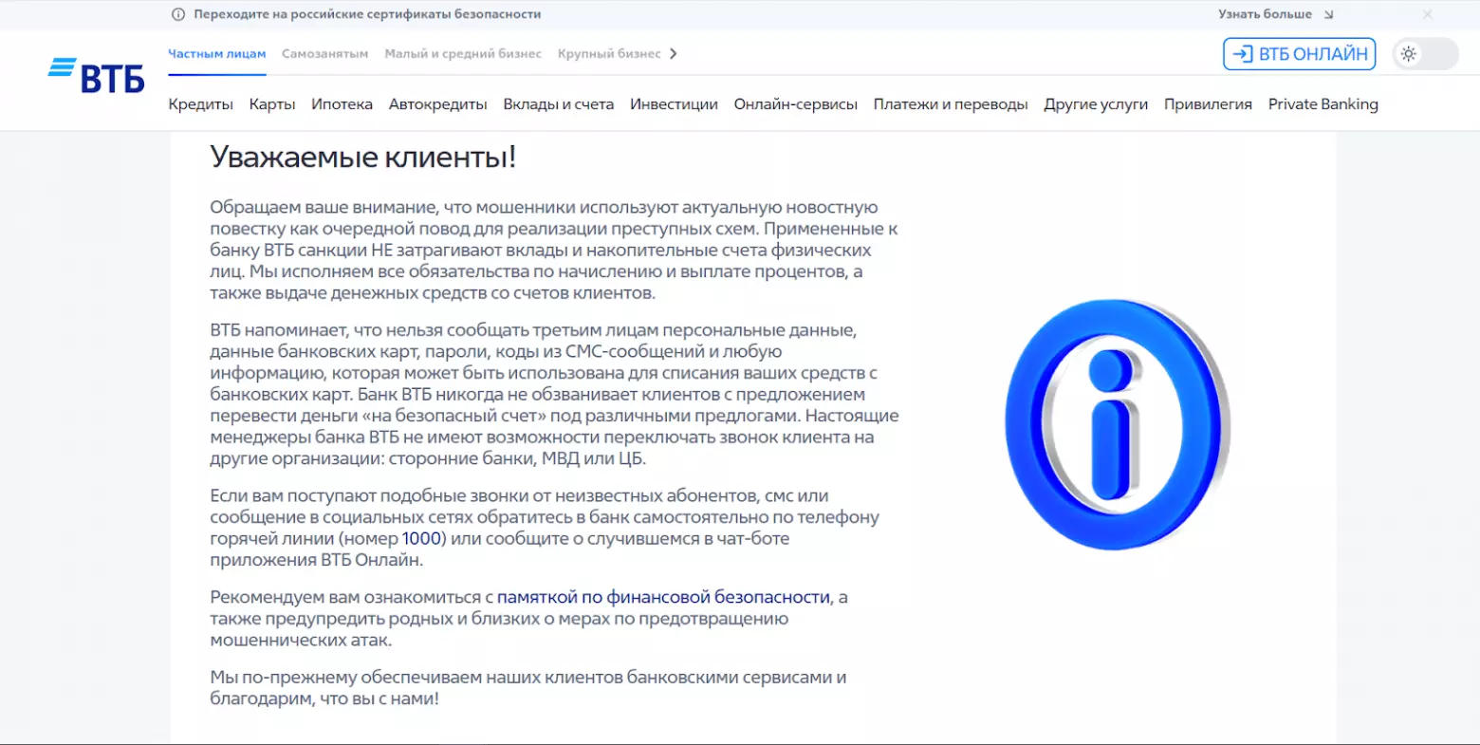Click 'Инвестиции' navigation item
Viewport: 1480px width, 745px height.
click(x=674, y=104)
